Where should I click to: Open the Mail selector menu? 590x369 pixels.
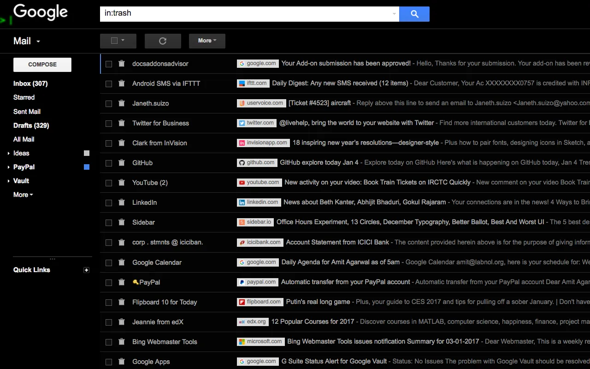click(x=26, y=41)
